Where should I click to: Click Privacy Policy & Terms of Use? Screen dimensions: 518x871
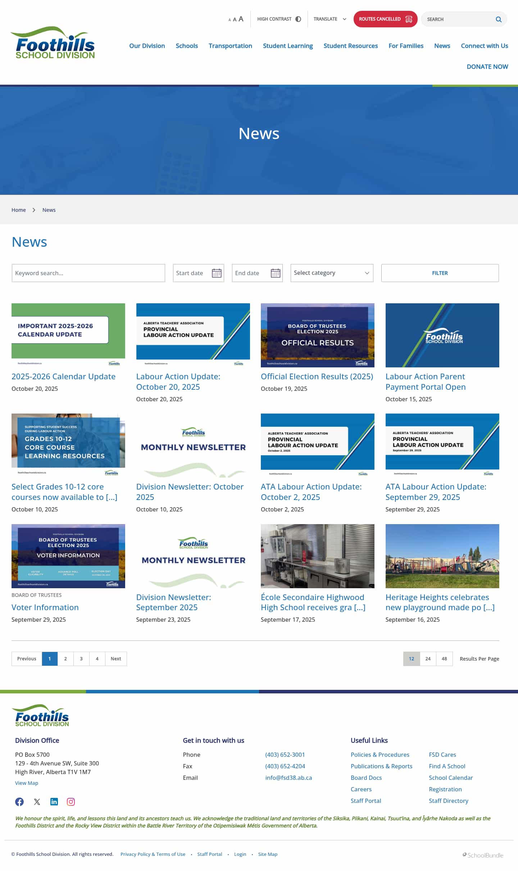[153, 854]
